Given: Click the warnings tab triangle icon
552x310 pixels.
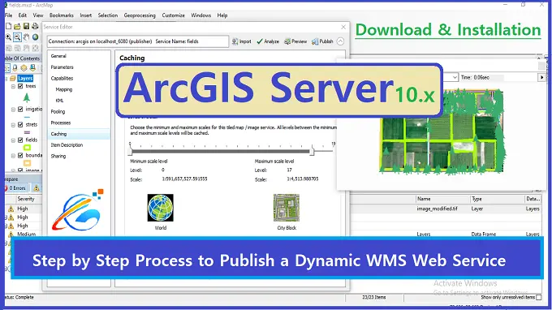Looking at the screenshot, I should pyautogui.click(x=37, y=188).
